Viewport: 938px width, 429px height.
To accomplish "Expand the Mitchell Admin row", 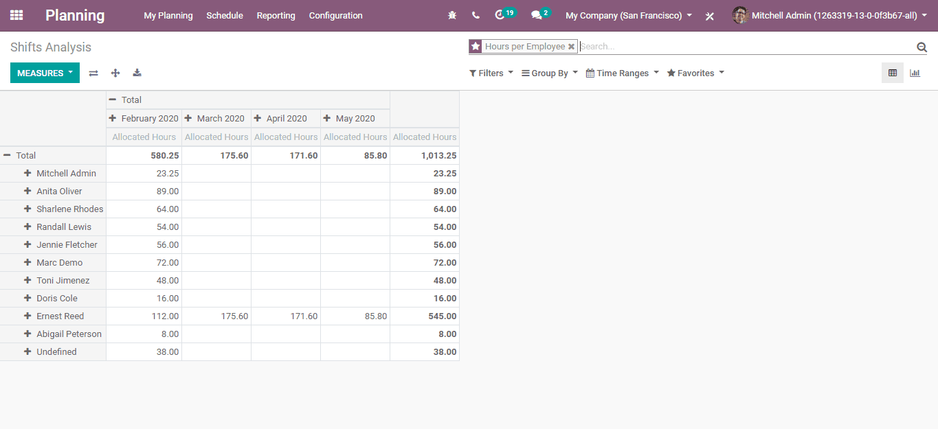I will coord(53,173).
